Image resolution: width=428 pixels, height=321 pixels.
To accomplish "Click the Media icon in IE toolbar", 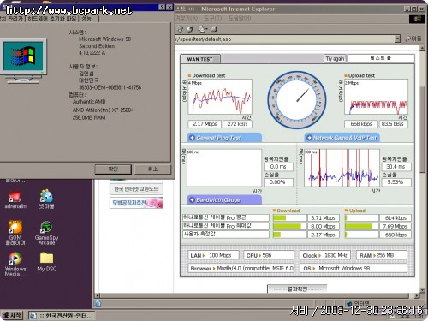I will click(180, 29).
